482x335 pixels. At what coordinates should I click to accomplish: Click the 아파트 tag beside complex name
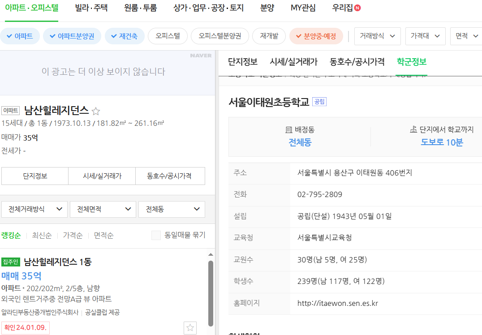tap(11, 111)
